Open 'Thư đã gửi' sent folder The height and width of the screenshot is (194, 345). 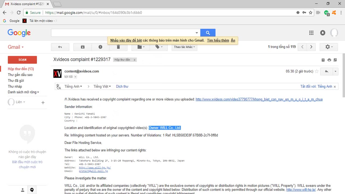(x=16, y=81)
